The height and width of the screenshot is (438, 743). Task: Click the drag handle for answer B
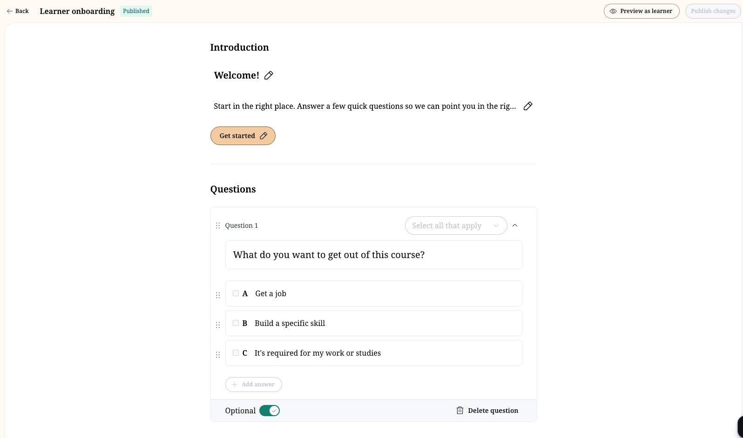218,325
